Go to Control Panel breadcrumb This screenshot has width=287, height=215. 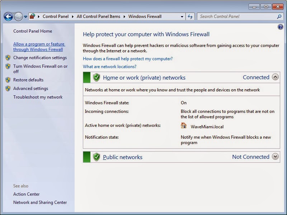point(56,16)
